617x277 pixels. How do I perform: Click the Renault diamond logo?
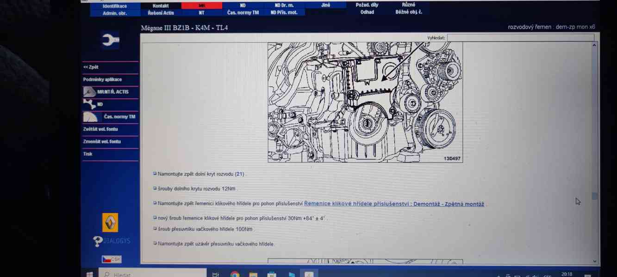[110, 223]
